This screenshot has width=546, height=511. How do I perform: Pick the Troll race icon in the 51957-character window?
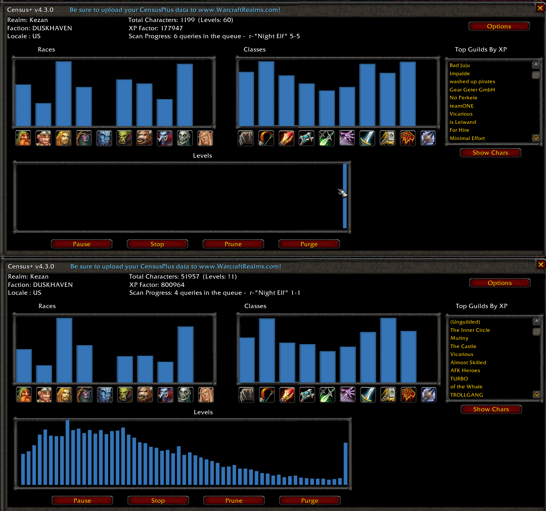(x=165, y=395)
